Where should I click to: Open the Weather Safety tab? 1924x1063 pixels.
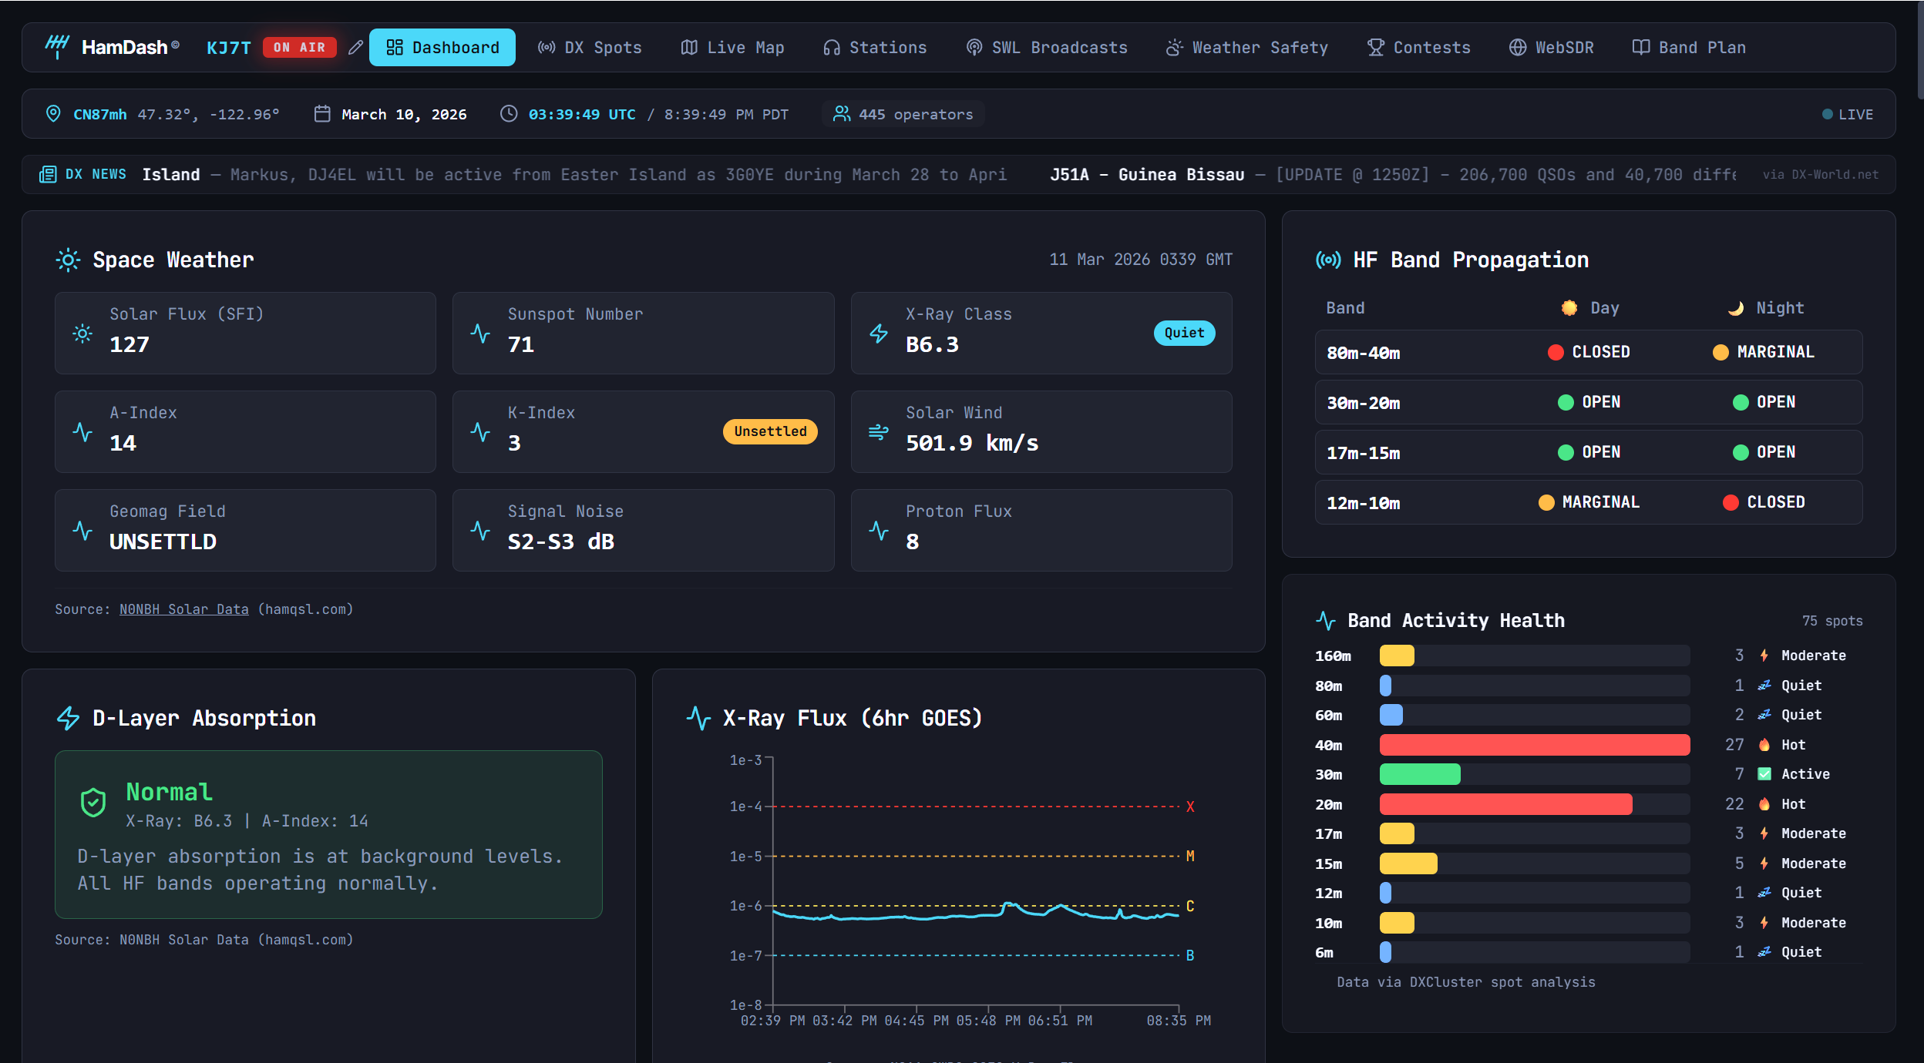[x=1247, y=48]
